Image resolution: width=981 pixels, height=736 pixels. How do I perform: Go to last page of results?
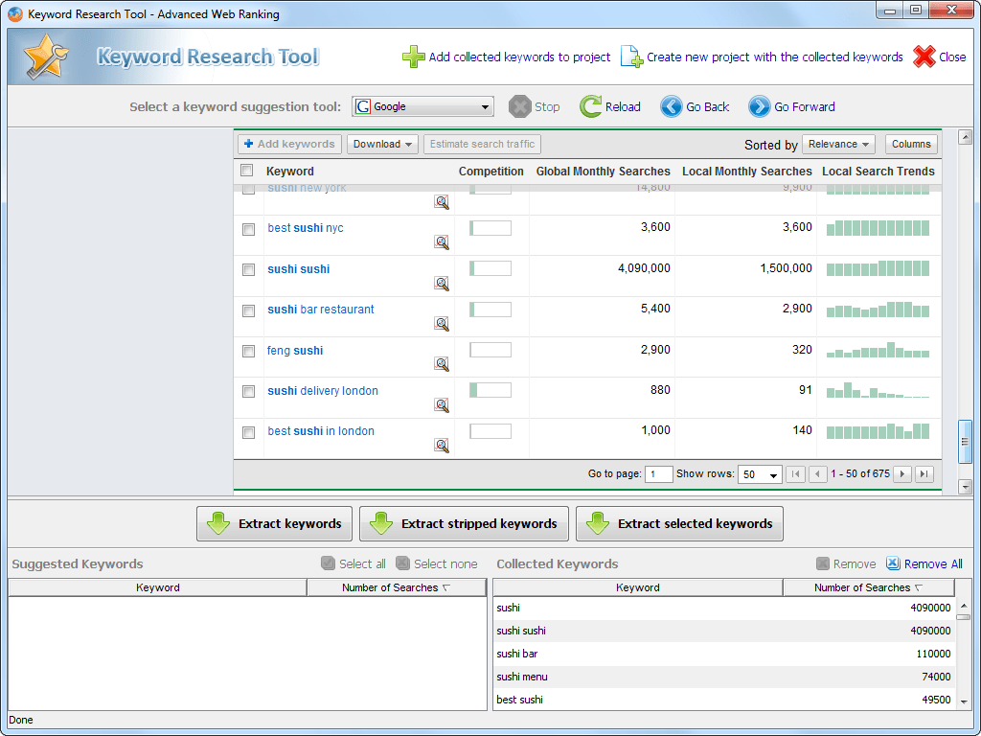pos(924,473)
